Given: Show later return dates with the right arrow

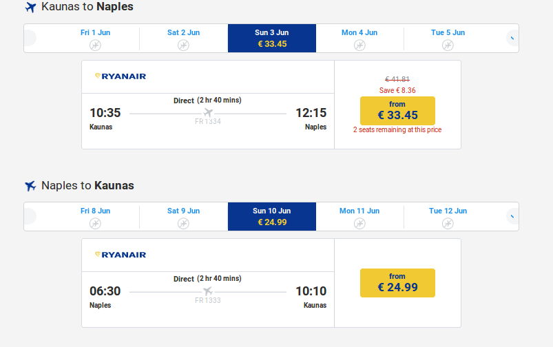Looking at the screenshot, I should [512, 216].
